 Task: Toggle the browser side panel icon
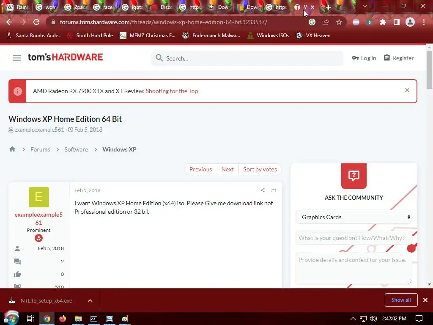point(397,22)
